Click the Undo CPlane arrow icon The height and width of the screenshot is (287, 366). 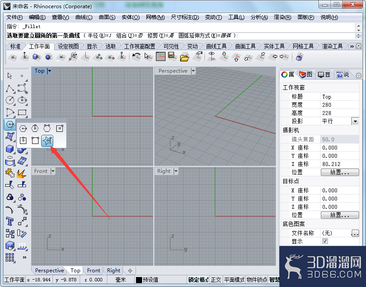[x=136, y=57]
